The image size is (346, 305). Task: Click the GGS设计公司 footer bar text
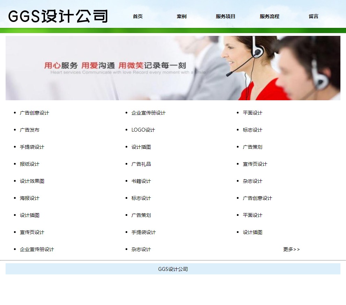[x=173, y=269]
